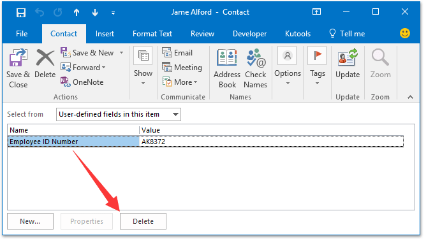Click ribbon Delete X icon in Actions
Viewport: 426px width, 241px height.
tap(45, 63)
